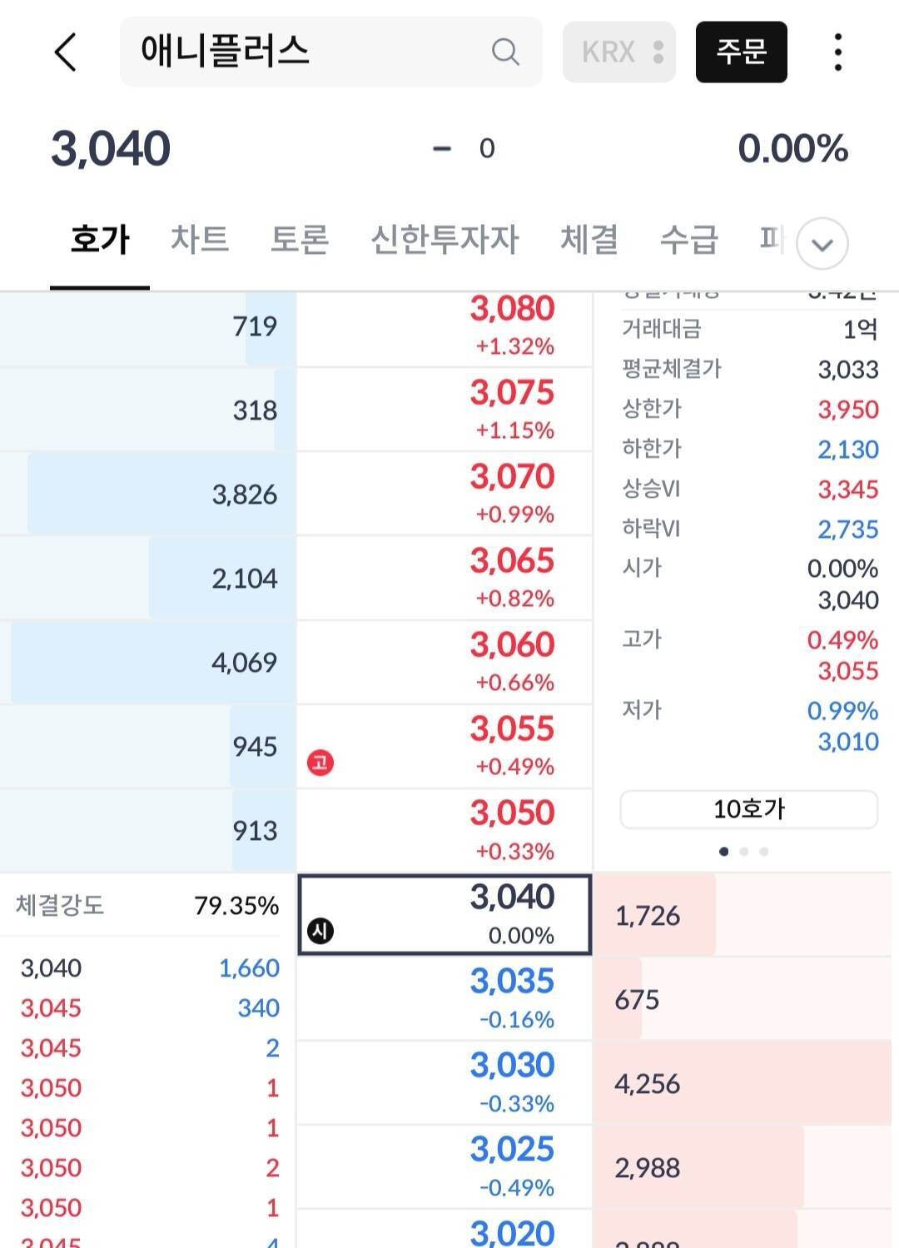
Task: Switch to the 차트 tab
Action: tap(199, 239)
